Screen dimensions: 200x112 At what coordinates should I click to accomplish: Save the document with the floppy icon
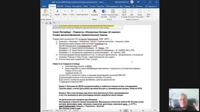pyautogui.click(x=47, y=23)
